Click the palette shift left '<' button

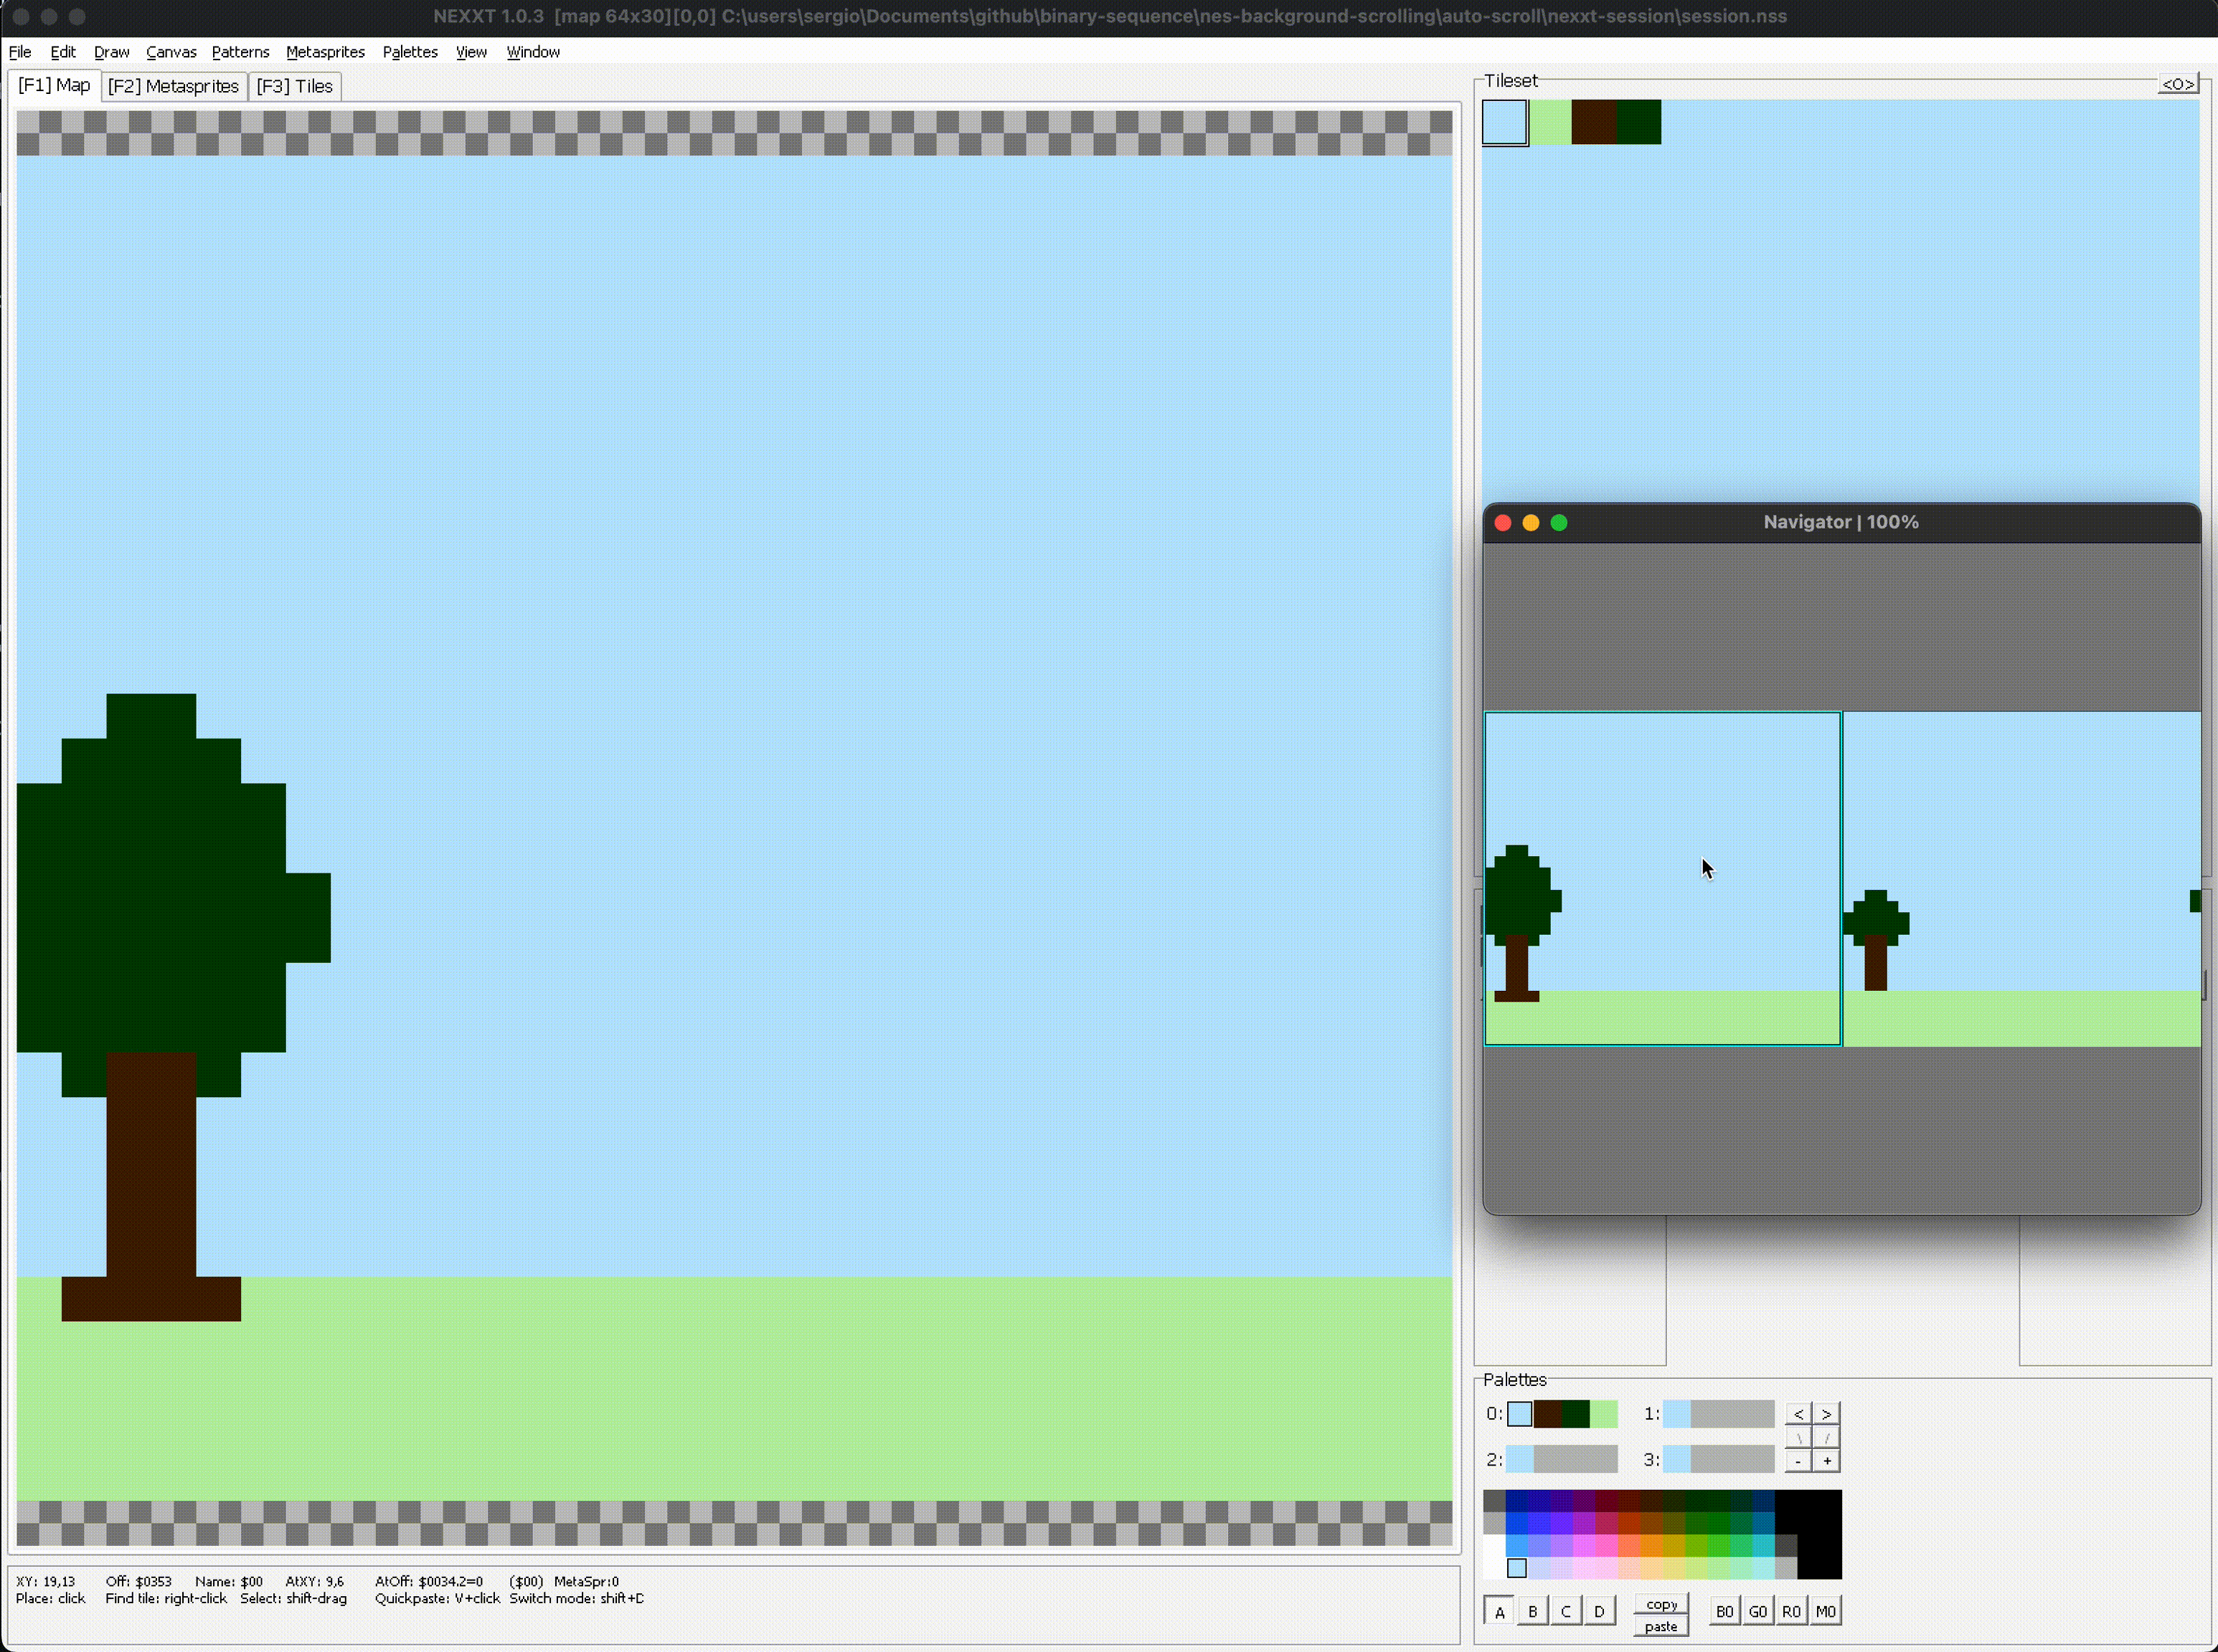1799,1413
